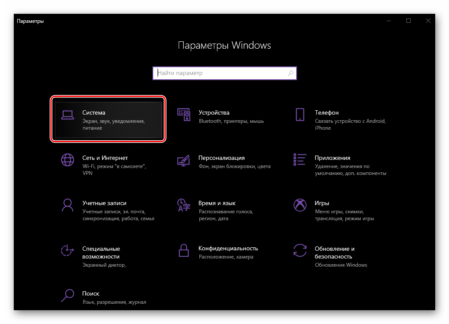Click the list icon for Приложения

[x=300, y=159]
